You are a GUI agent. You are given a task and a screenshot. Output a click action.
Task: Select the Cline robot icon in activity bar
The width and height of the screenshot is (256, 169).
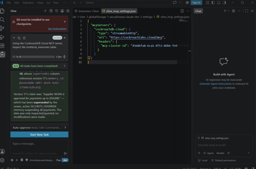[3, 54]
